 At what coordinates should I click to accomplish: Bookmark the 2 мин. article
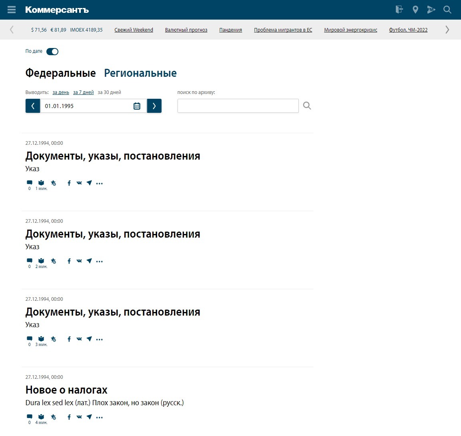click(53, 261)
